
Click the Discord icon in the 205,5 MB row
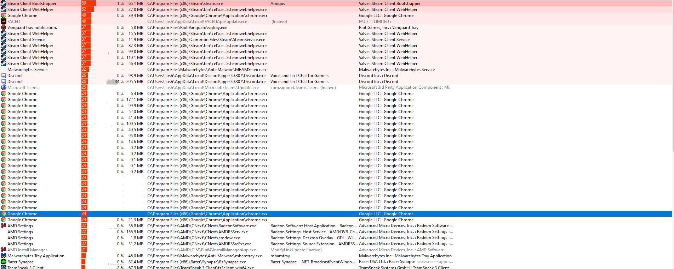4,82
